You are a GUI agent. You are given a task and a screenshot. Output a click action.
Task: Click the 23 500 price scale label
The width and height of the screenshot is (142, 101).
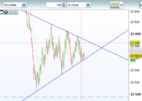136,94
